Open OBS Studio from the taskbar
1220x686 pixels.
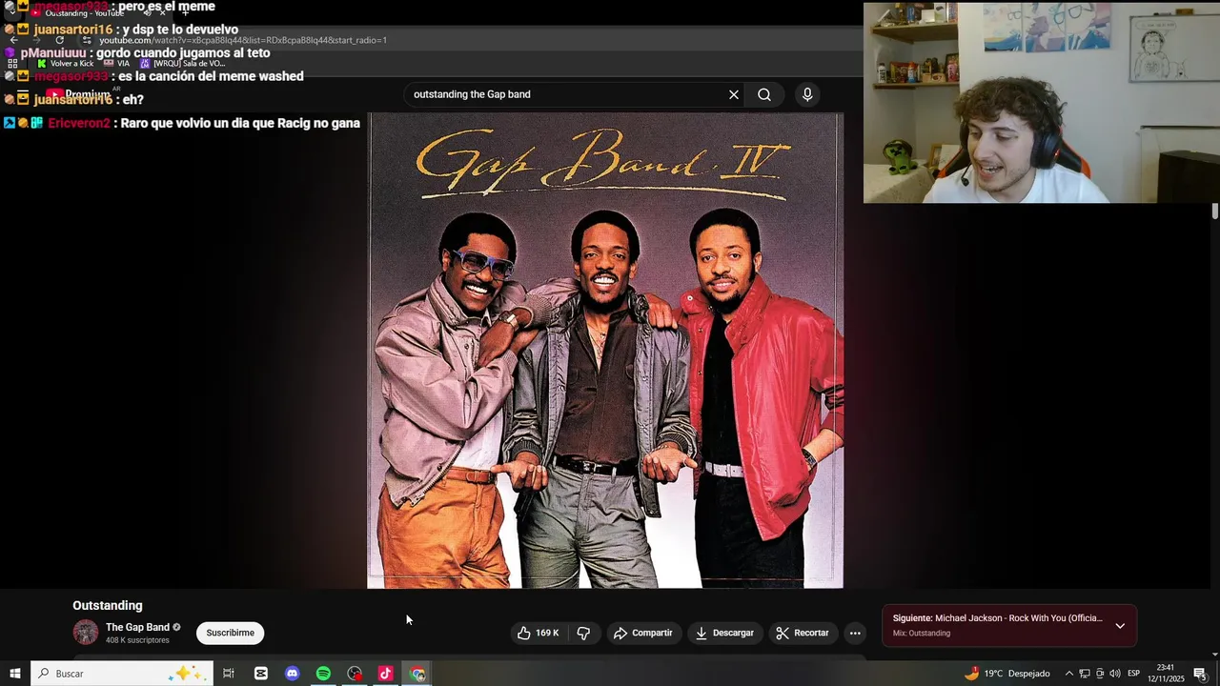(355, 674)
